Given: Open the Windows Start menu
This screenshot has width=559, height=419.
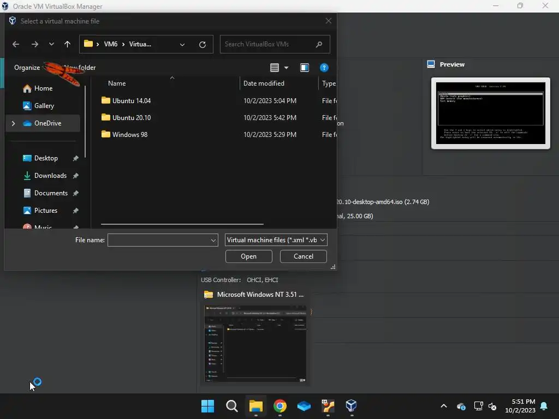Looking at the screenshot, I should [x=208, y=406].
